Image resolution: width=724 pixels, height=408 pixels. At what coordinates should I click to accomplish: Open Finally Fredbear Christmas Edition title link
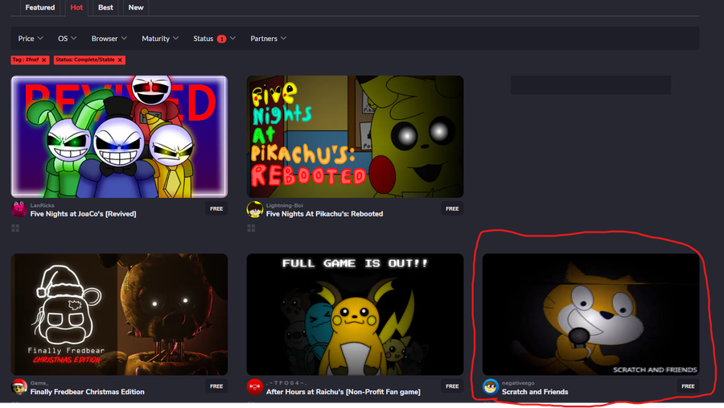87,392
